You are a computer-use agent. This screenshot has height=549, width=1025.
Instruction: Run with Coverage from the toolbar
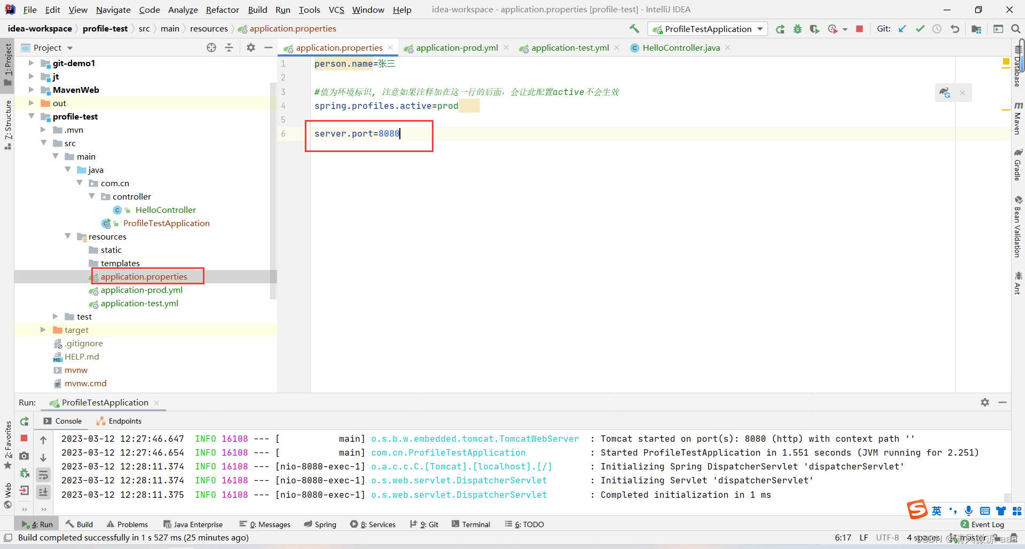point(814,29)
